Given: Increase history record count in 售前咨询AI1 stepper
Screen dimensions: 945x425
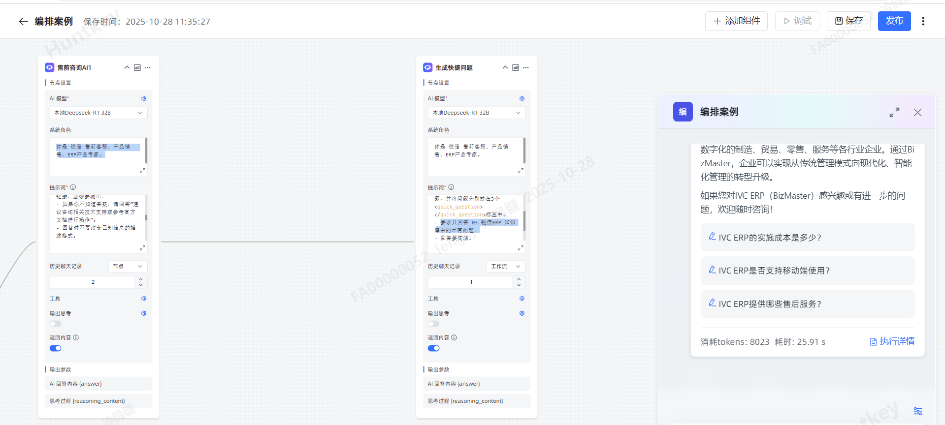Looking at the screenshot, I should (141, 279).
